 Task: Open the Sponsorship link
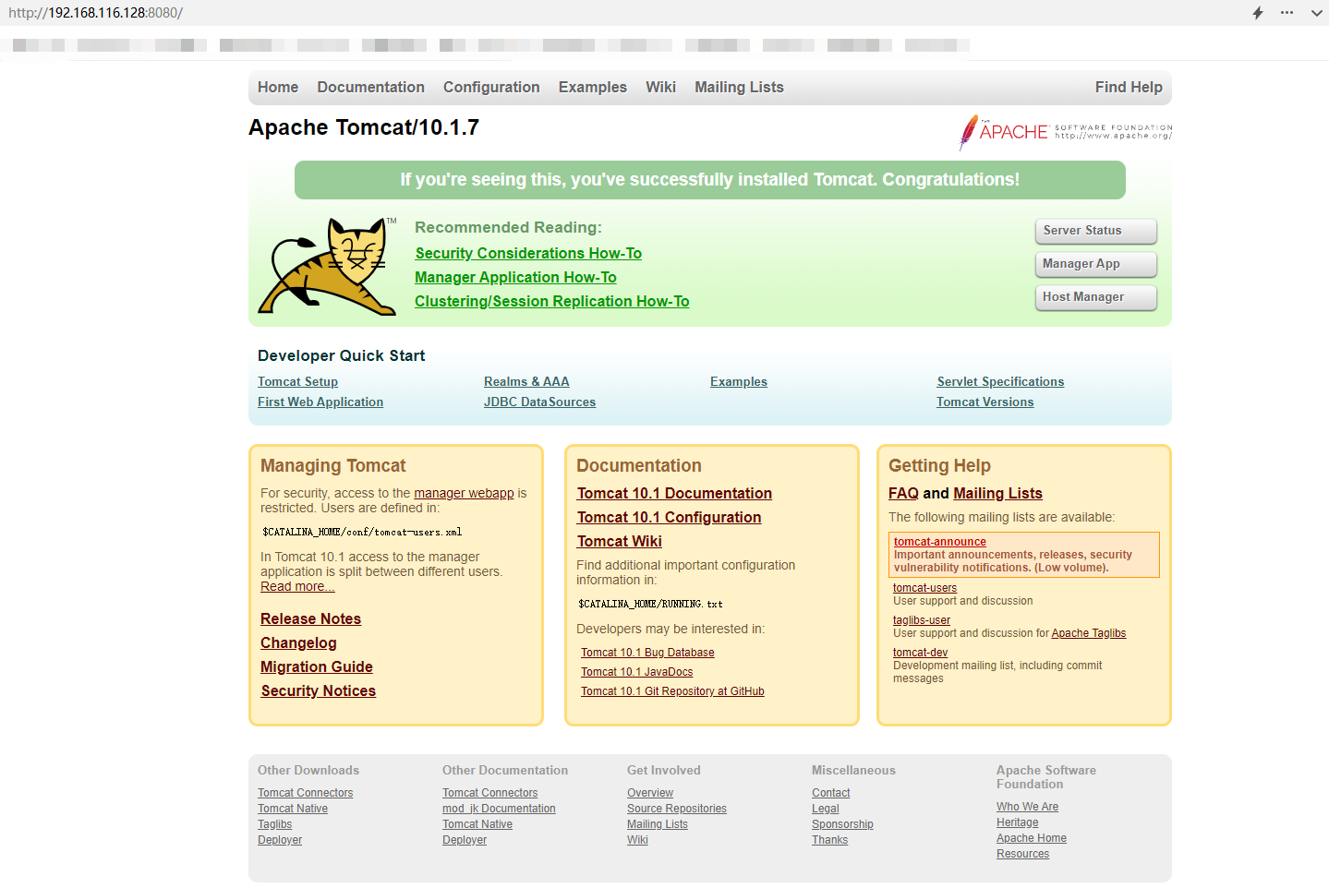click(842, 824)
